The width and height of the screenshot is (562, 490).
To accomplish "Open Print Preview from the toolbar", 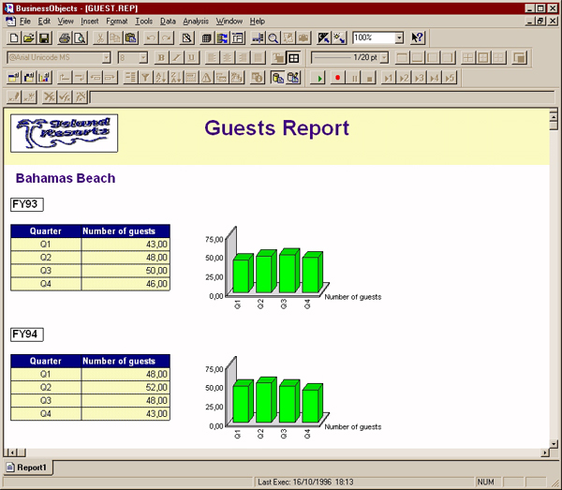I will (80, 37).
